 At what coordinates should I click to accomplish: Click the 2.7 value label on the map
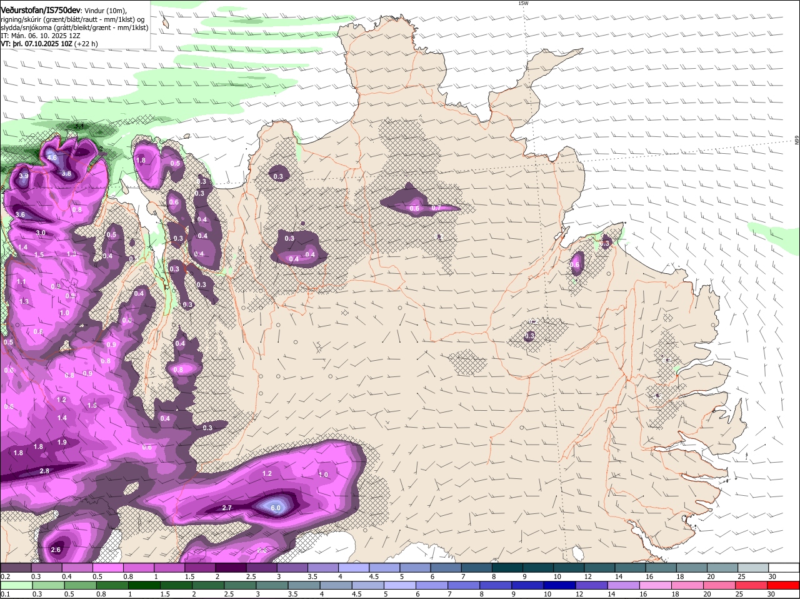[227, 508]
